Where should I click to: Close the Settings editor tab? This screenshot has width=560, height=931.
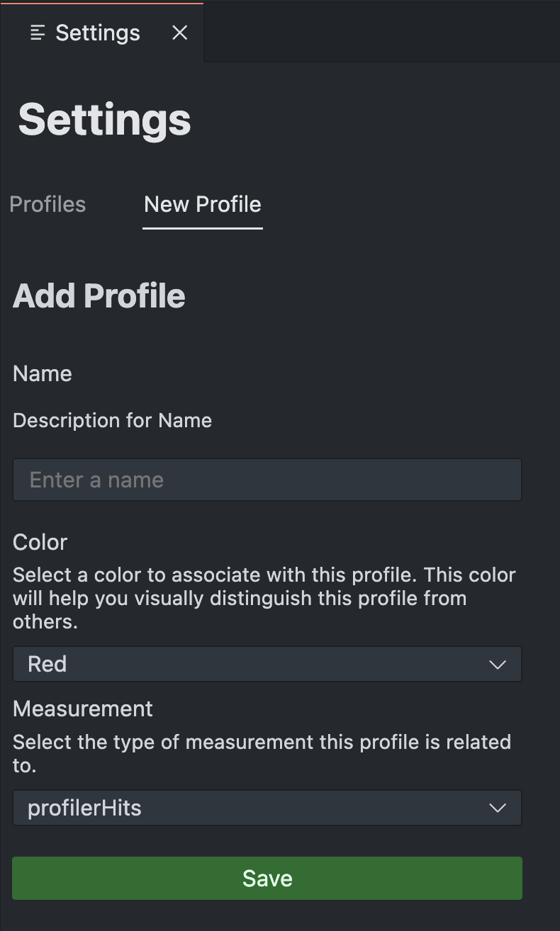click(x=180, y=33)
